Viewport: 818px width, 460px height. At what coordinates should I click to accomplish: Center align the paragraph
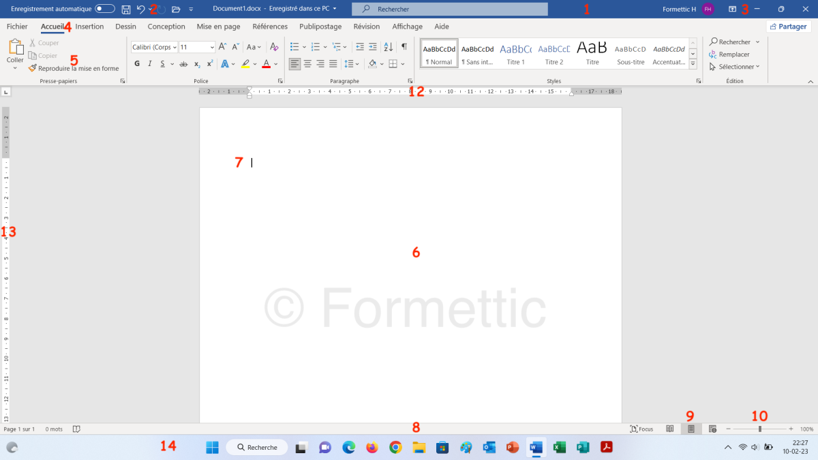[307, 64]
